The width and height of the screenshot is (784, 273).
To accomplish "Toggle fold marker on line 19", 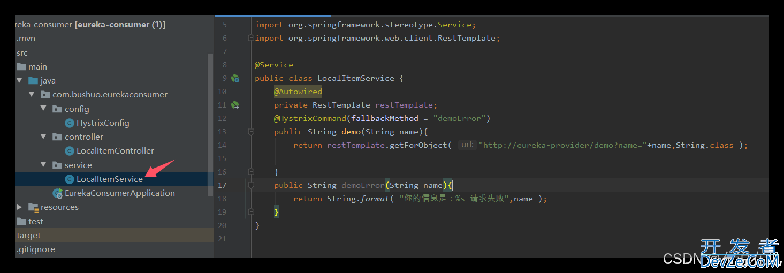I will pyautogui.click(x=250, y=212).
